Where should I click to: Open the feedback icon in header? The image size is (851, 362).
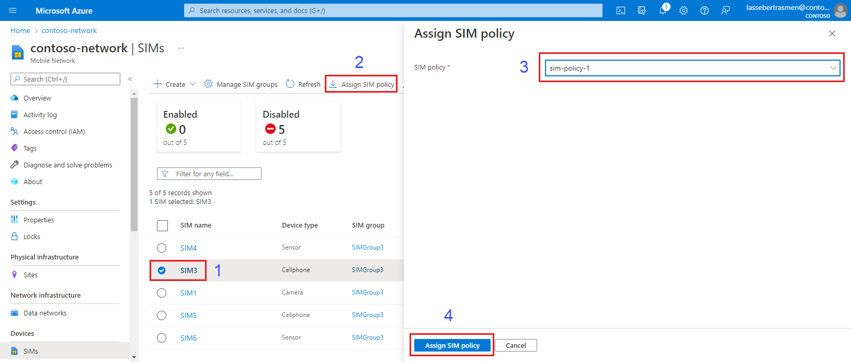click(725, 10)
